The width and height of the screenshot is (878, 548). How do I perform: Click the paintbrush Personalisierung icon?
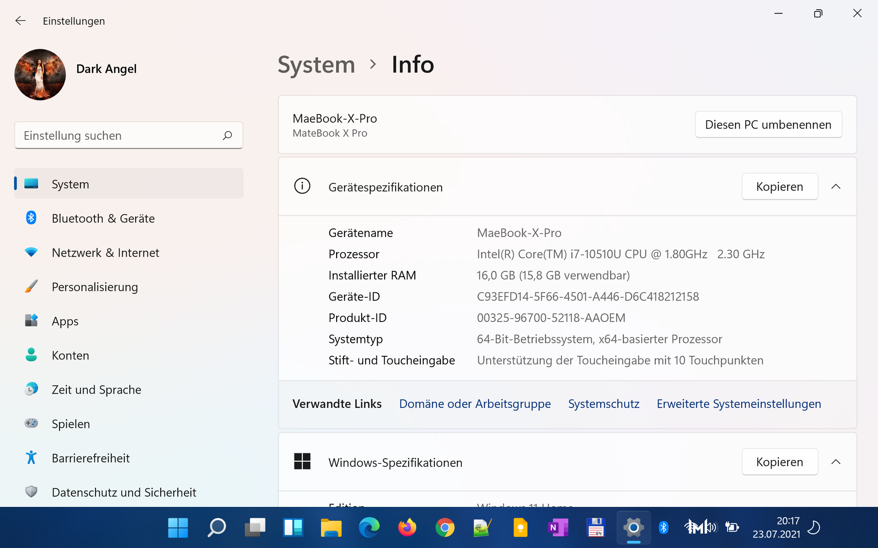31,286
